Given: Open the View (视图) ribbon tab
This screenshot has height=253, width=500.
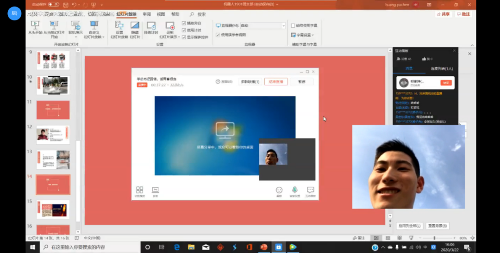Looking at the screenshot, I should pyautogui.click(x=161, y=14).
